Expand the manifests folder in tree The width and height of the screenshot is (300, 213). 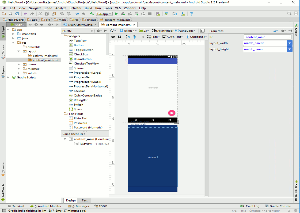(13, 34)
